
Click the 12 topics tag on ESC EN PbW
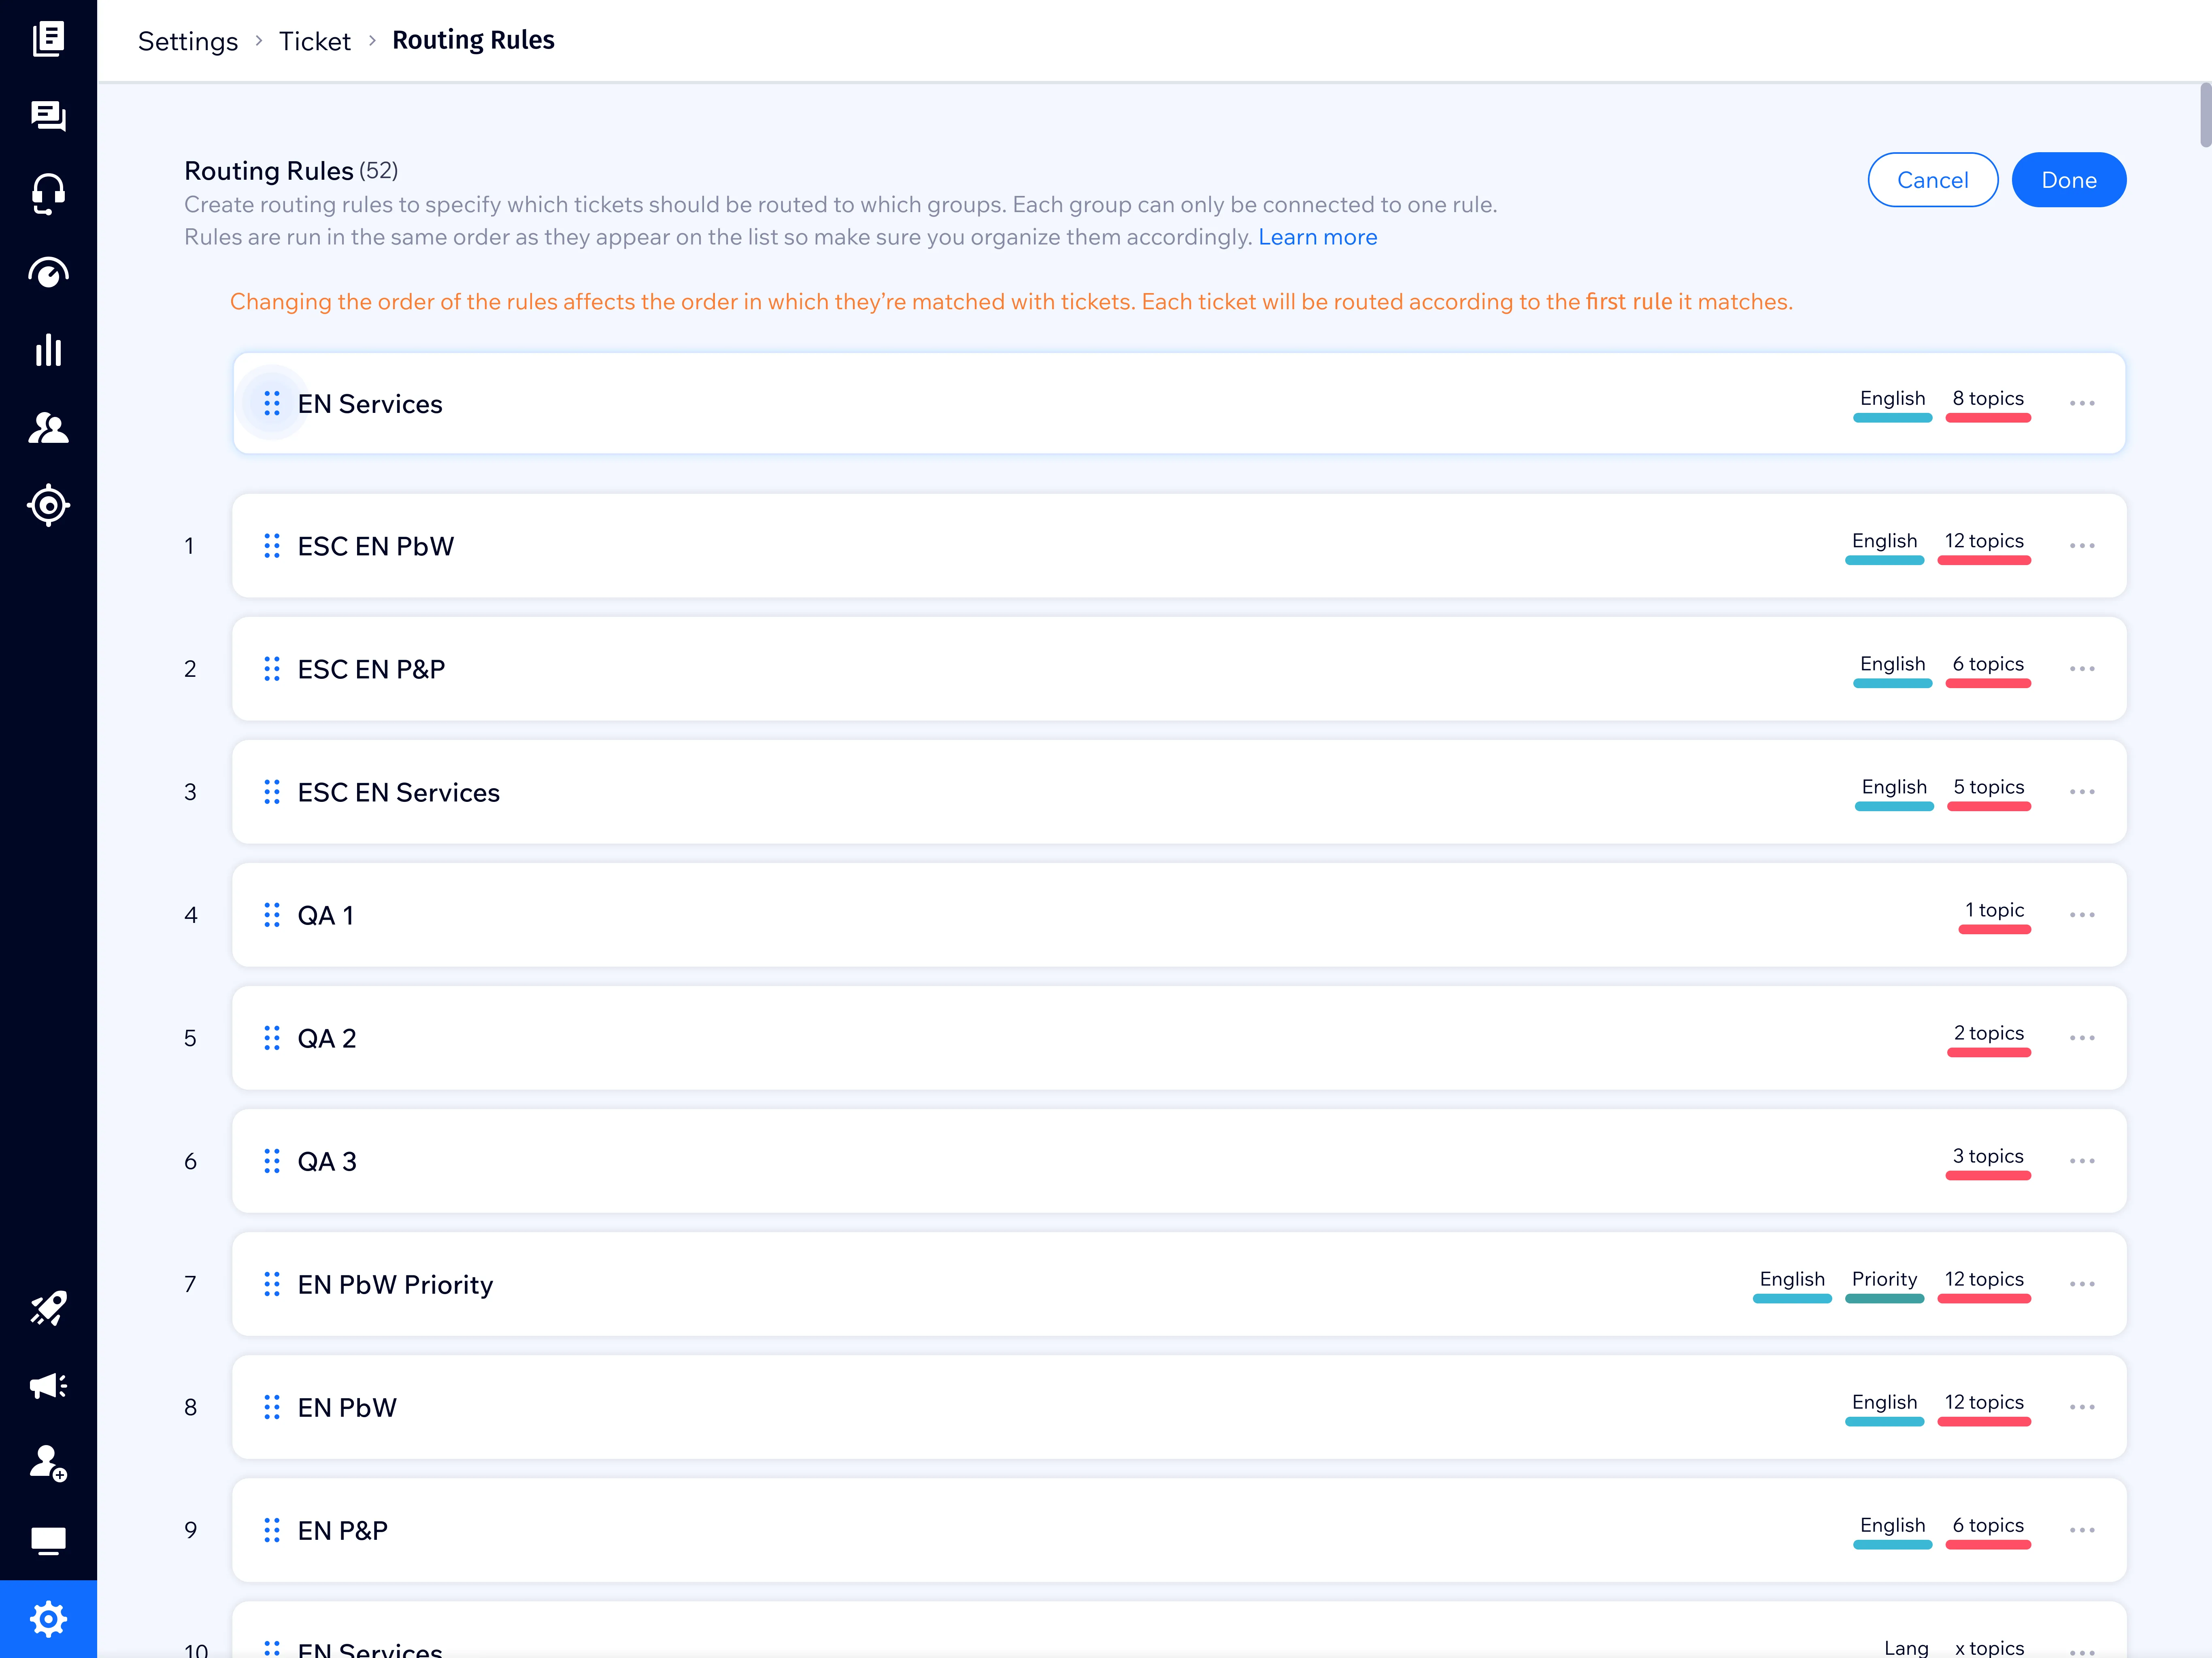click(1984, 546)
